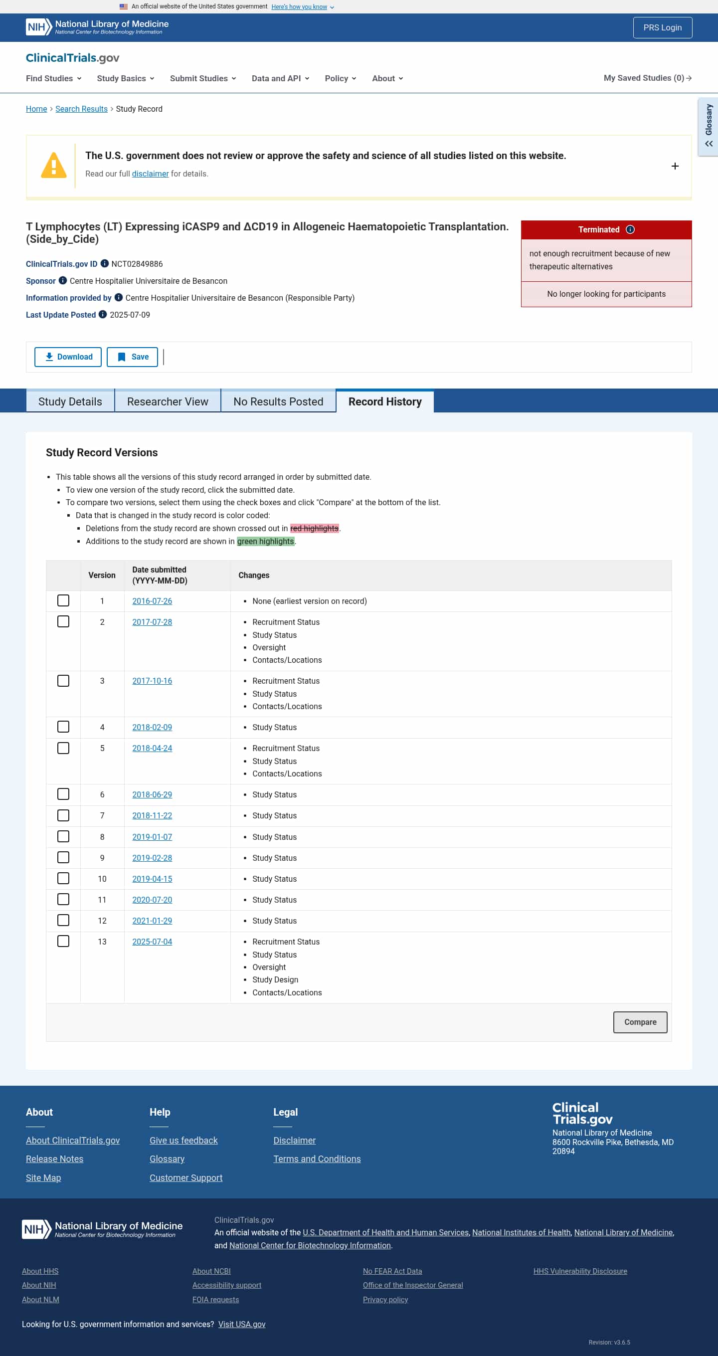
Task: Tick the checkbox for version 5
Action: pyautogui.click(x=63, y=748)
